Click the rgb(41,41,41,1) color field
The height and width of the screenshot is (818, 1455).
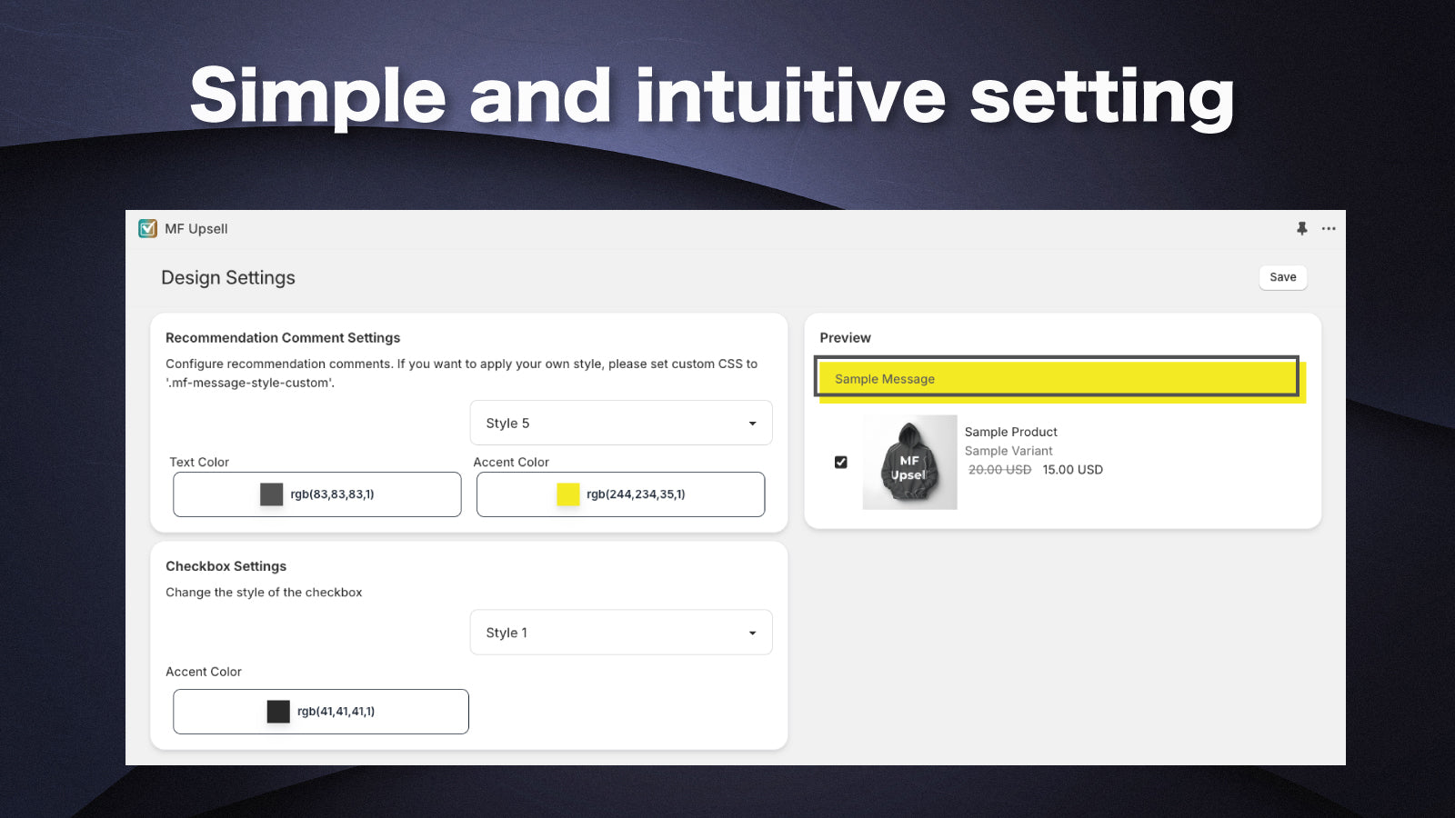pyautogui.click(x=336, y=712)
